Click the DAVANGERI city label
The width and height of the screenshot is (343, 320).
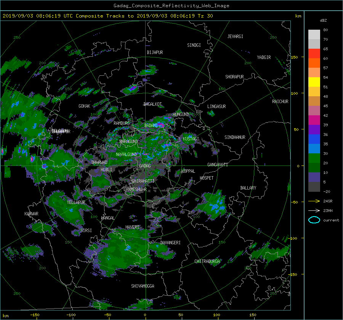pyautogui.click(x=170, y=243)
